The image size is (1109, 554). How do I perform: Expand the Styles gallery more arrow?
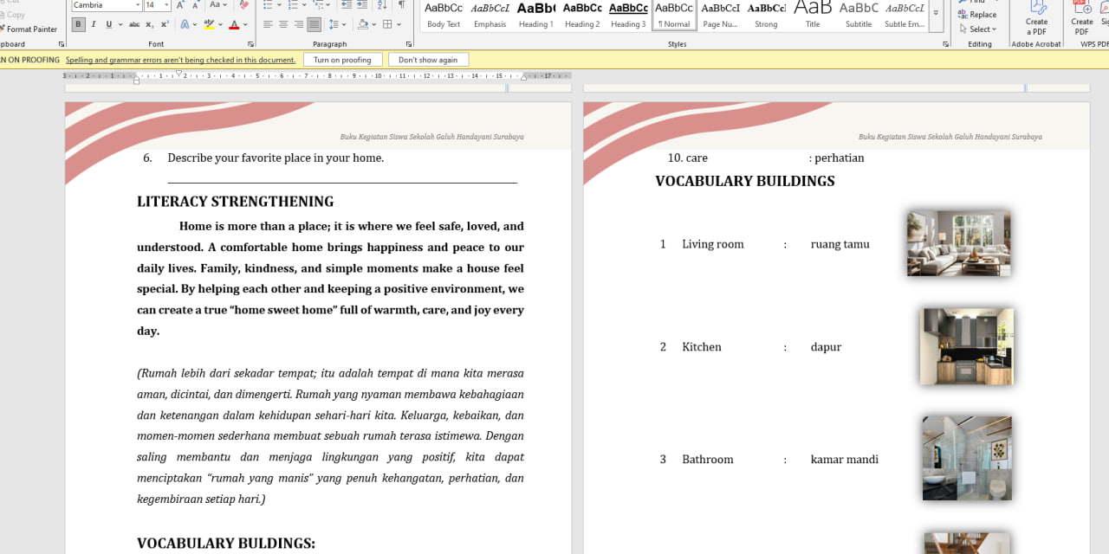point(936,13)
